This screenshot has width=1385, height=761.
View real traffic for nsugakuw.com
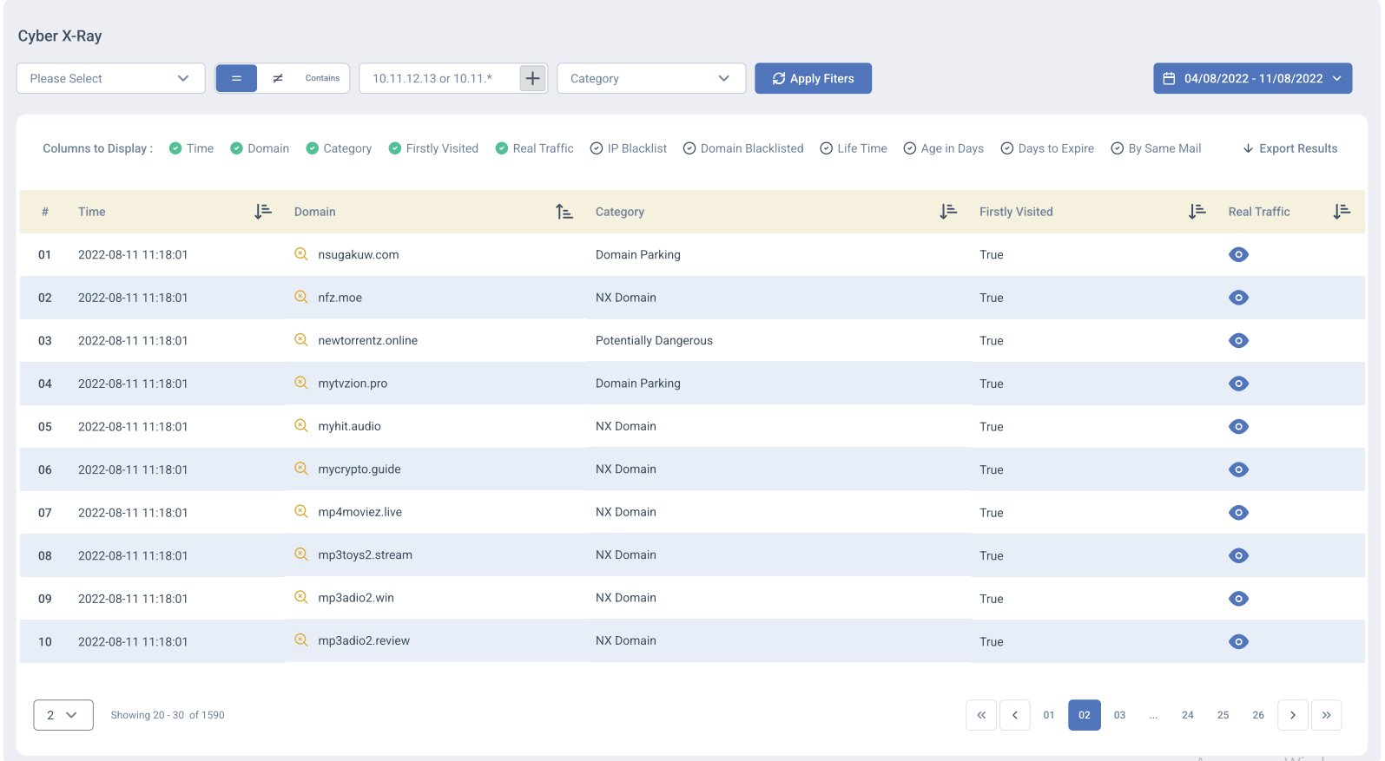[1239, 254]
